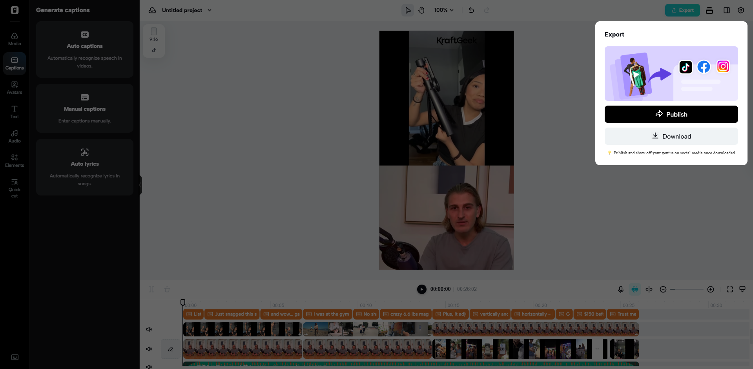The height and width of the screenshot is (369, 753).
Task: Adjust the timeline zoom slider
Action: [x=687, y=289]
